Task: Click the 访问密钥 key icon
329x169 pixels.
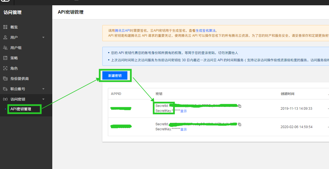Action: 5,99
